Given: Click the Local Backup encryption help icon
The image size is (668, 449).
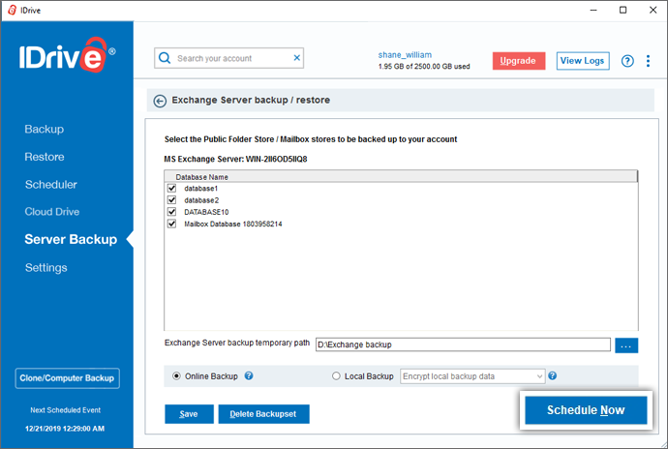Looking at the screenshot, I should click(x=552, y=375).
